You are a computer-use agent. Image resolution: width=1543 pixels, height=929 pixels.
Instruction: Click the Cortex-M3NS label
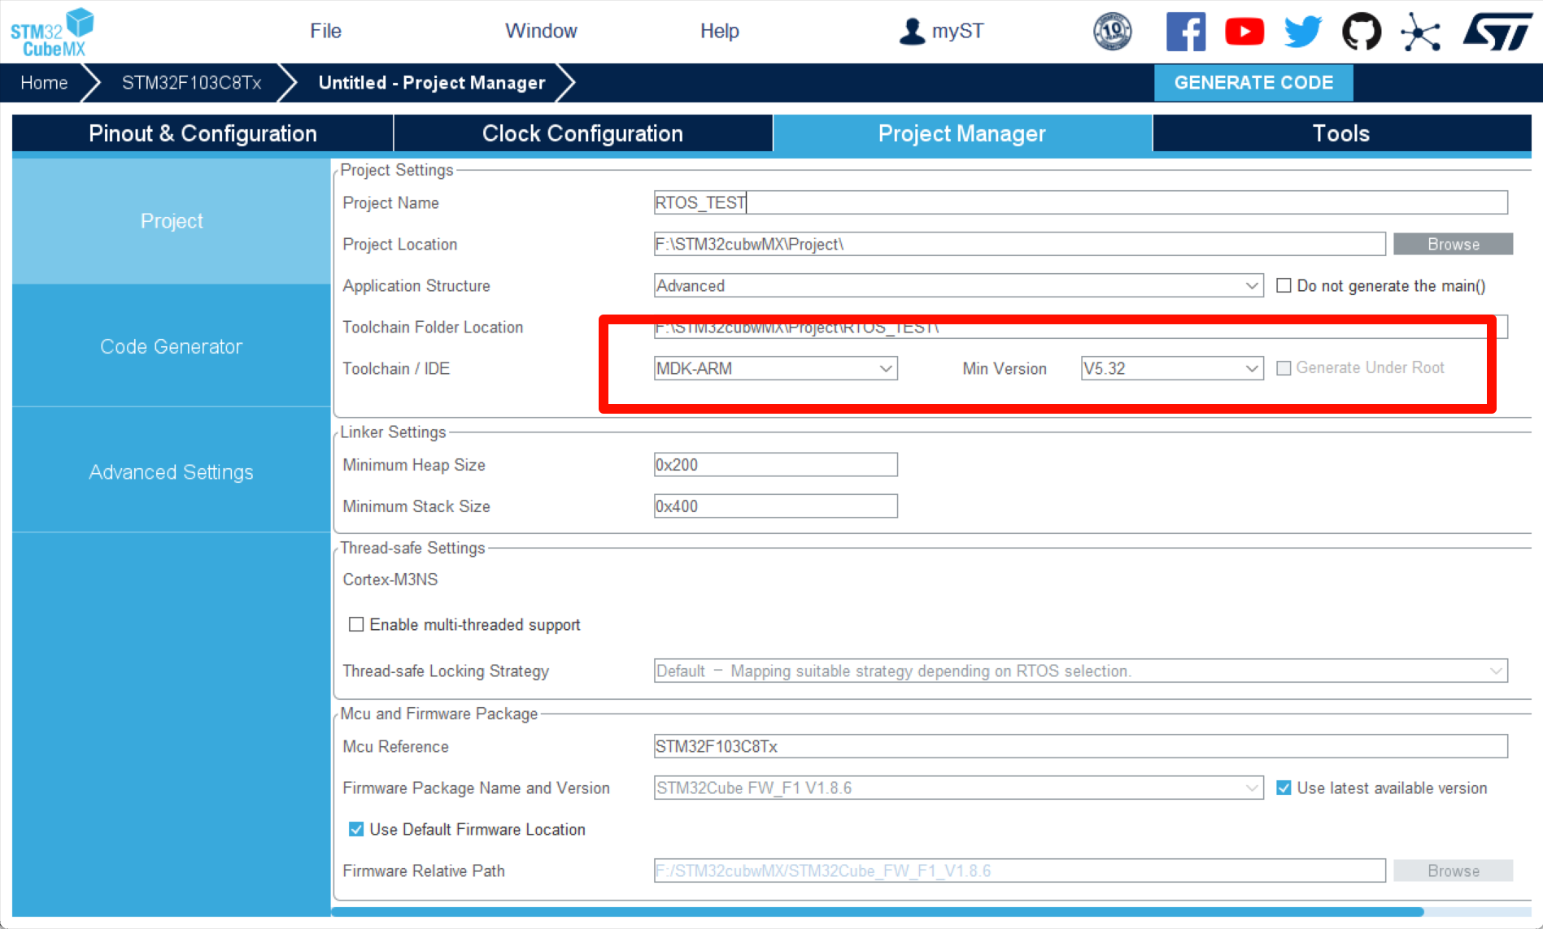coord(390,580)
